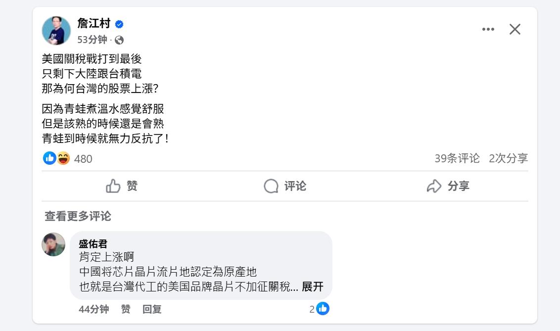The height and width of the screenshot is (331, 560).
Task: Click the thumbs-up icon in the Like button
Action: point(113,186)
